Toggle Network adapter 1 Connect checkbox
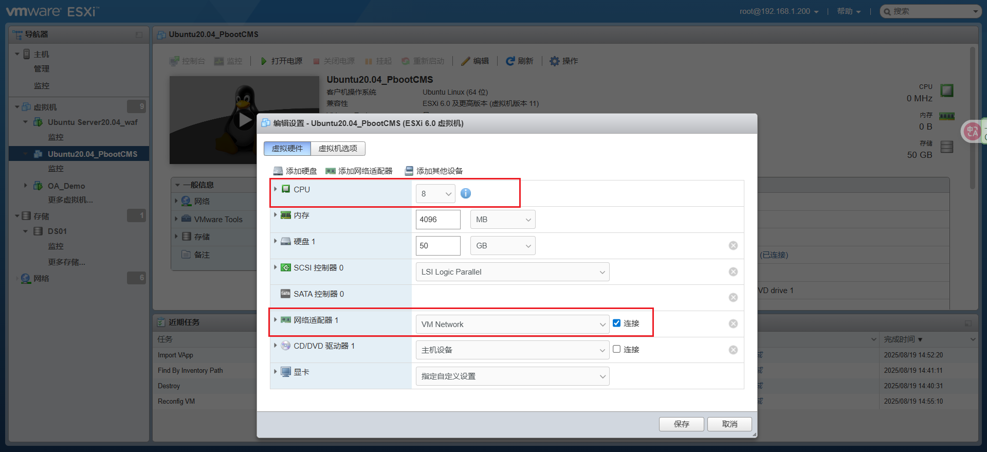987x452 pixels. pos(617,323)
